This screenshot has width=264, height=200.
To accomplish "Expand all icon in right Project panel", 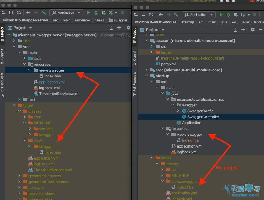I will pos(236,30).
